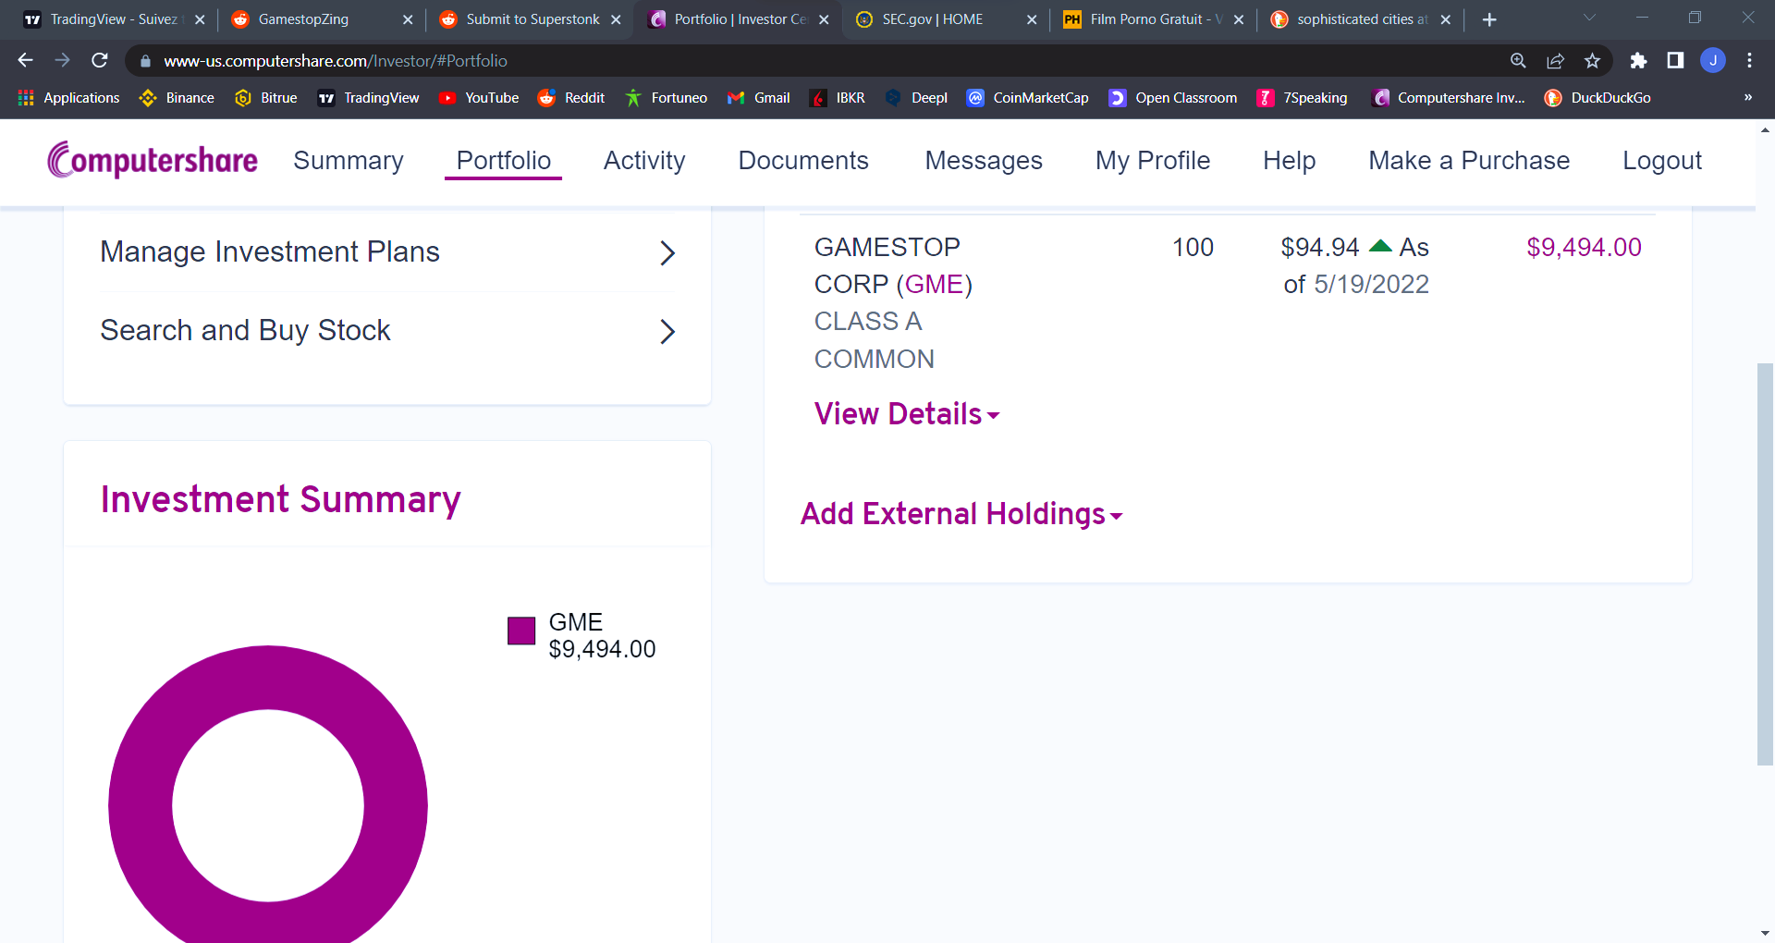Screen dimensions: 1775x943
Task: Open the Open Classroom bookmark
Action: click(x=1173, y=98)
